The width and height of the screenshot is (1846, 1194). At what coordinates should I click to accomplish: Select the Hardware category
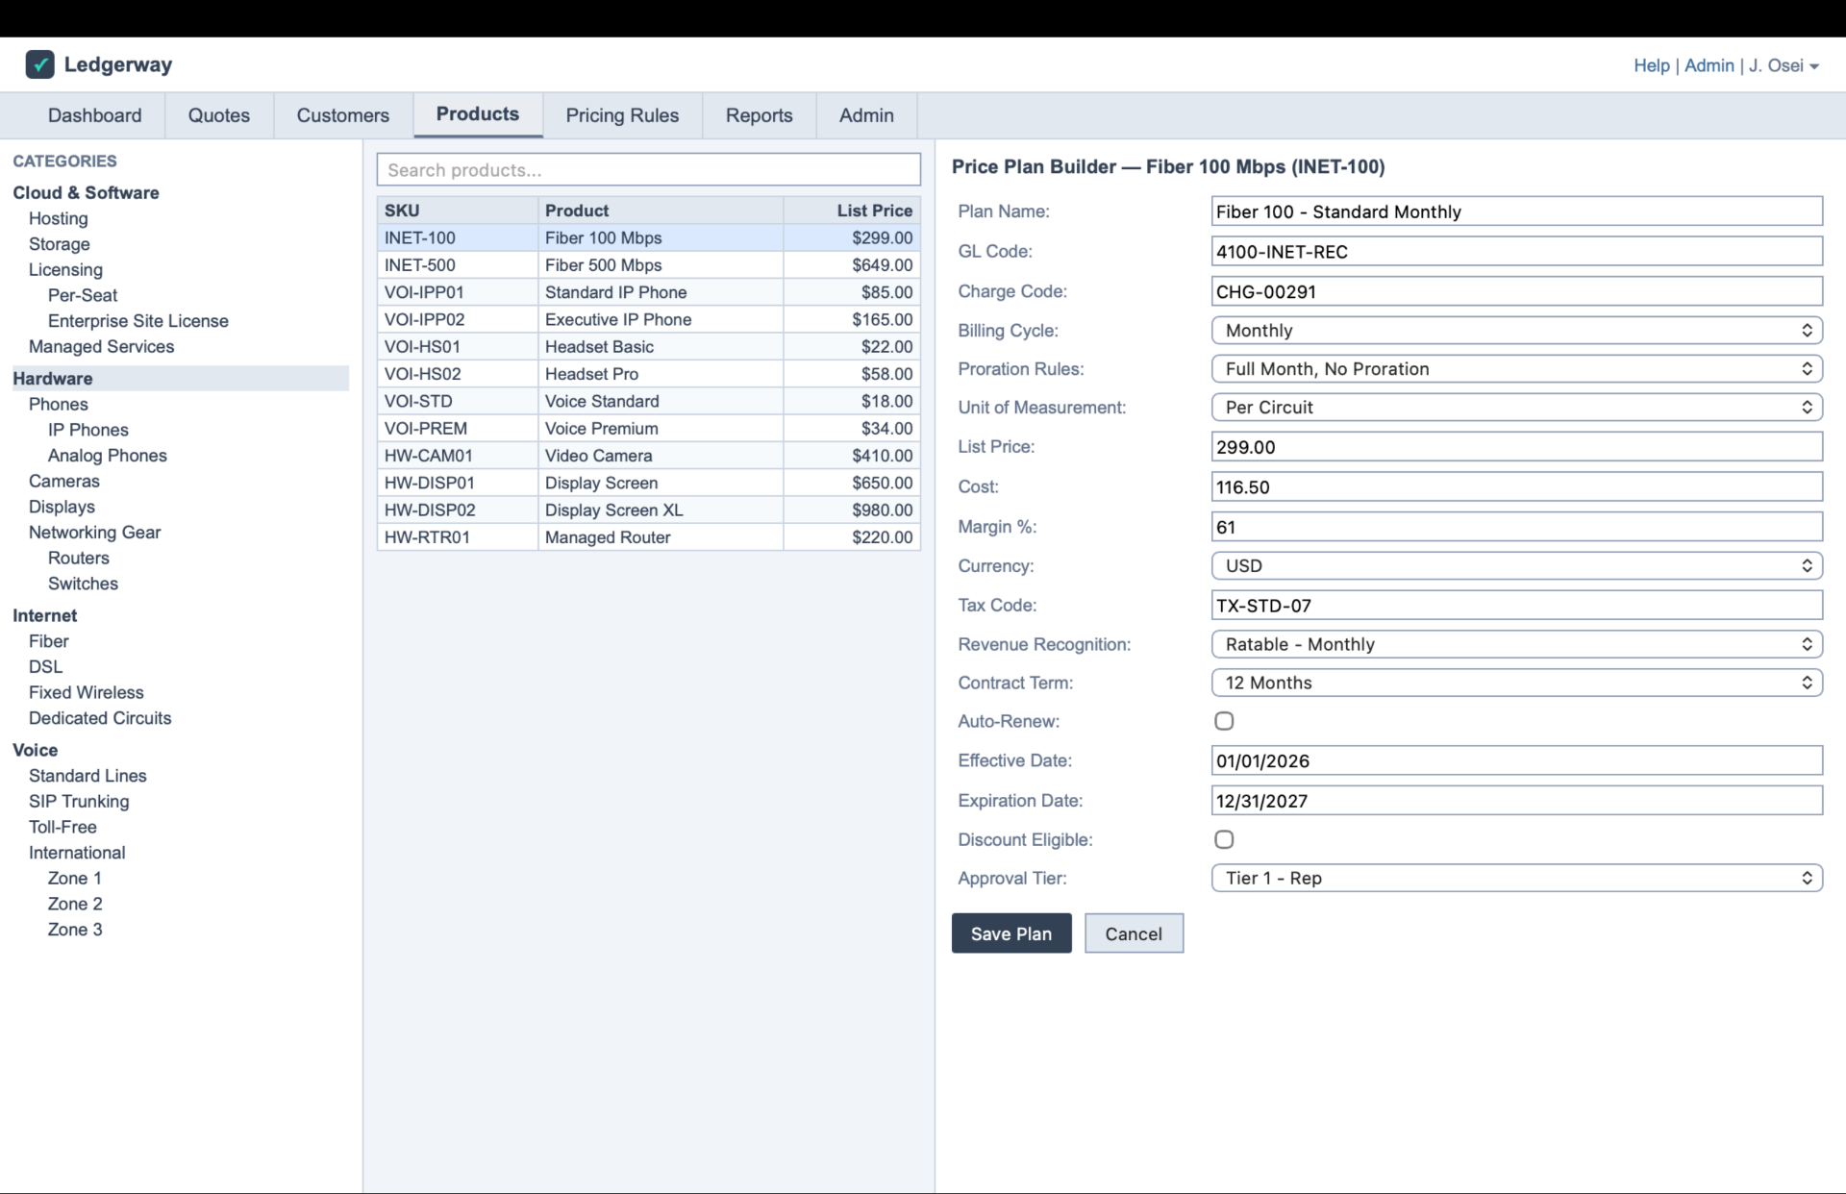click(x=181, y=379)
